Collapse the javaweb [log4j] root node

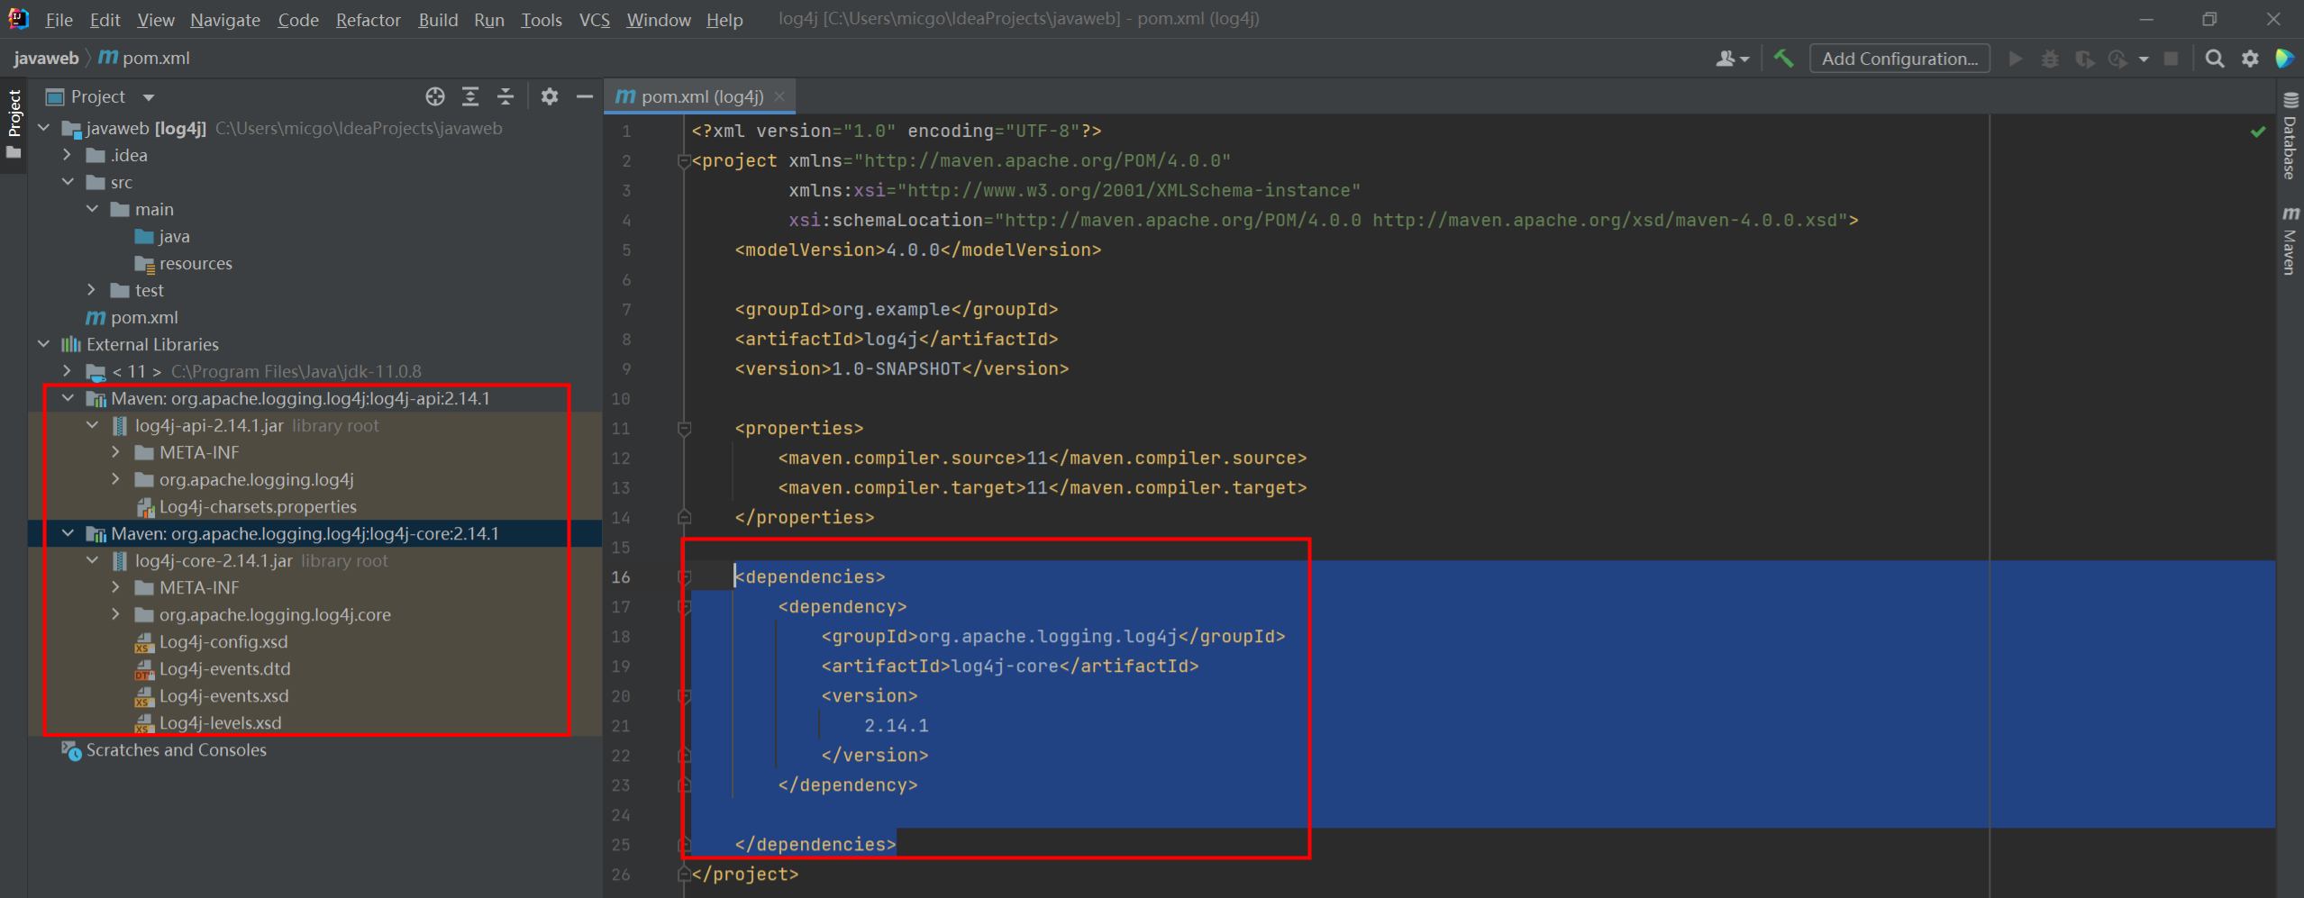[44, 128]
